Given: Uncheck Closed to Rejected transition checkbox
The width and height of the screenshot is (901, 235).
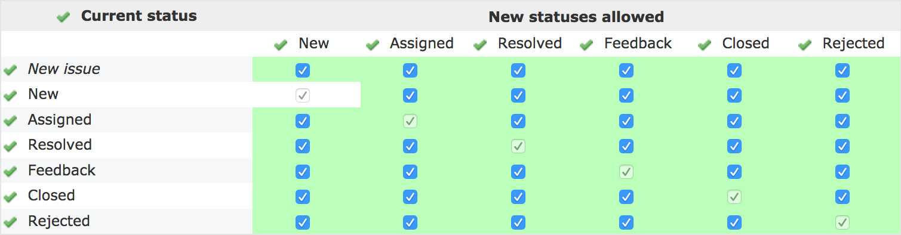Looking at the screenshot, I should (x=842, y=197).
